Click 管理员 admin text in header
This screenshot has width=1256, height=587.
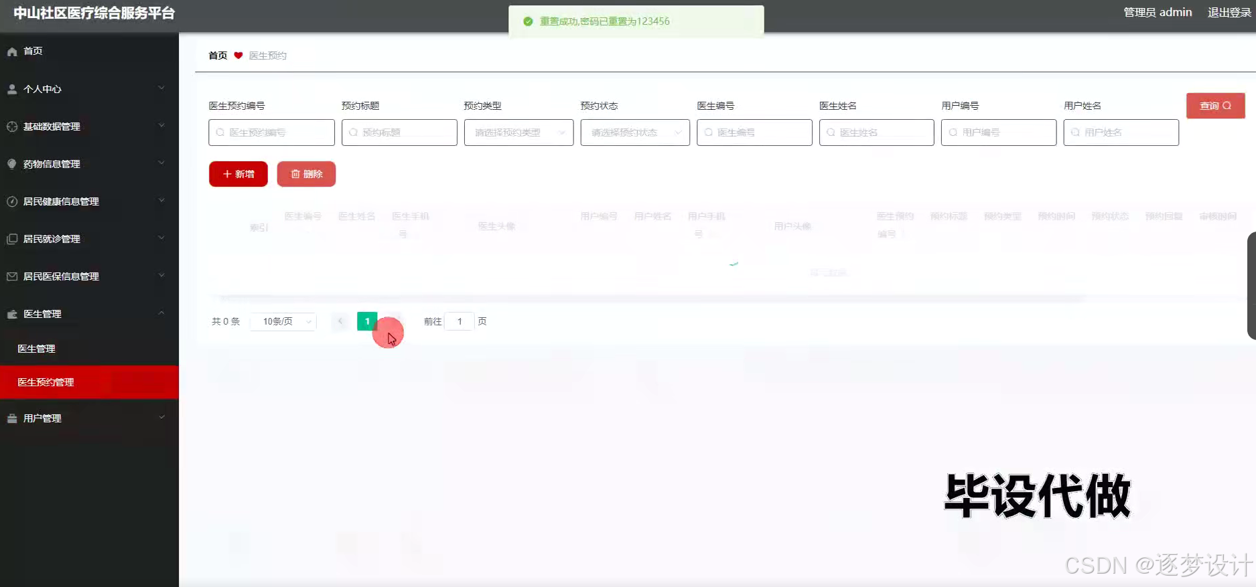(1158, 12)
